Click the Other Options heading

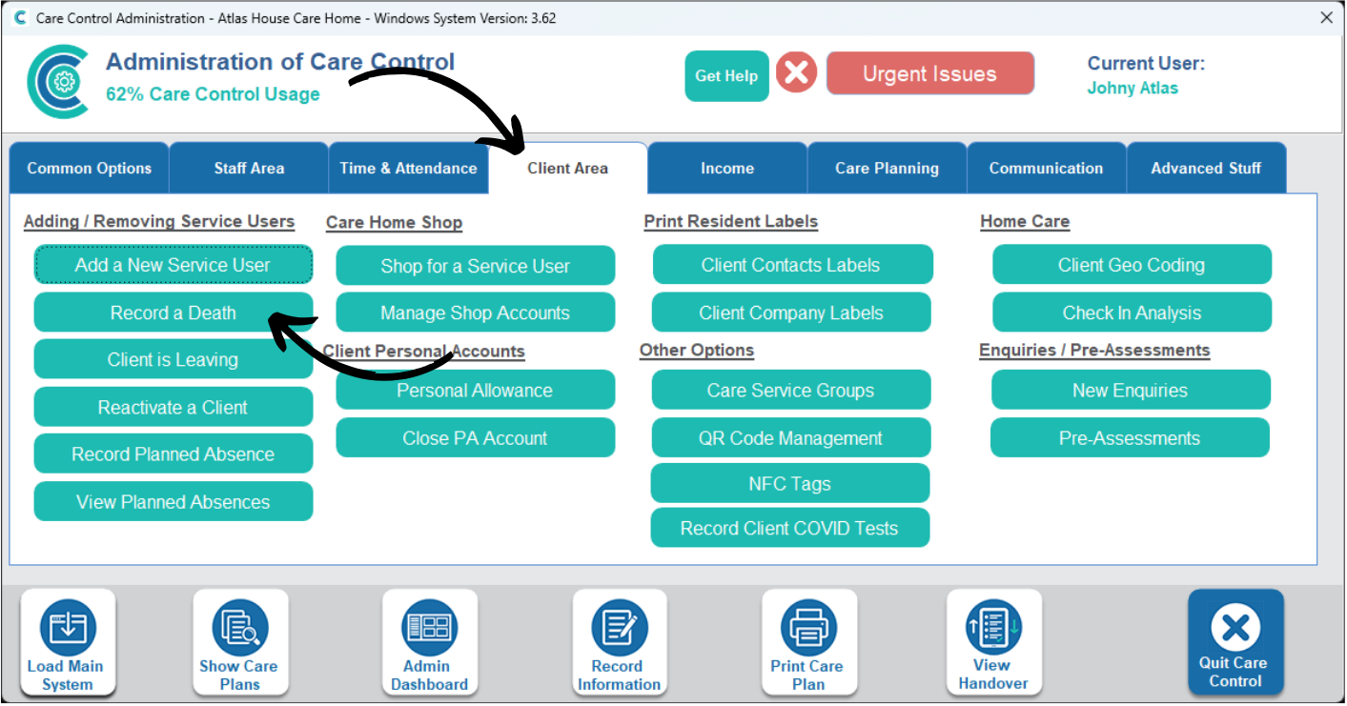click(x=697, y=350)
